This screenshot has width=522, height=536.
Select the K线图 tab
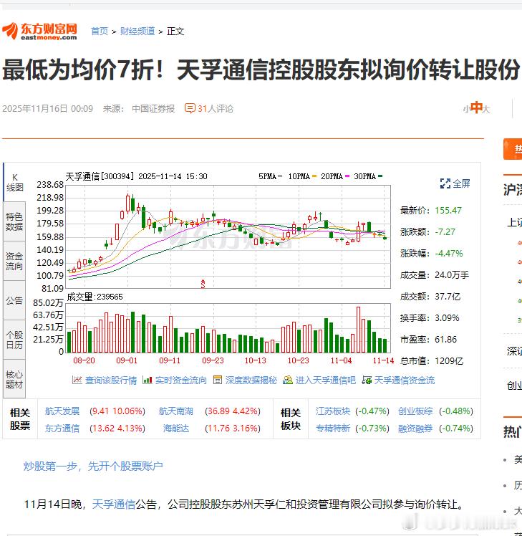click(x=14, y=182)
